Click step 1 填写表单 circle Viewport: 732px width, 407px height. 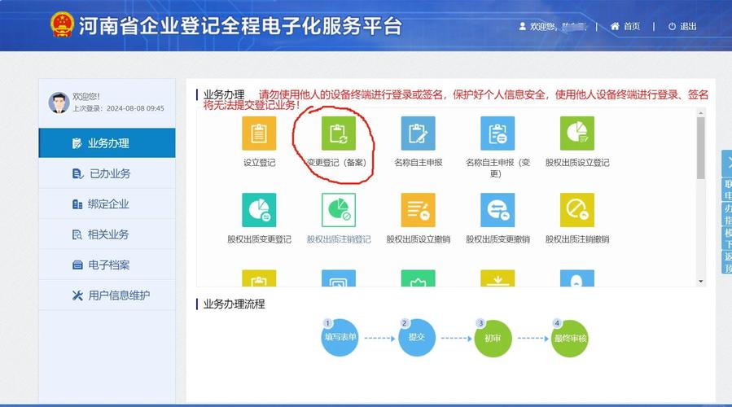(340, 338)
